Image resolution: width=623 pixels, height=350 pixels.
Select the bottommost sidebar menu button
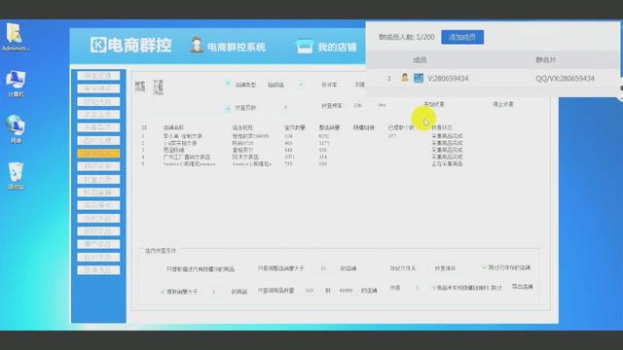click(98, 270)
